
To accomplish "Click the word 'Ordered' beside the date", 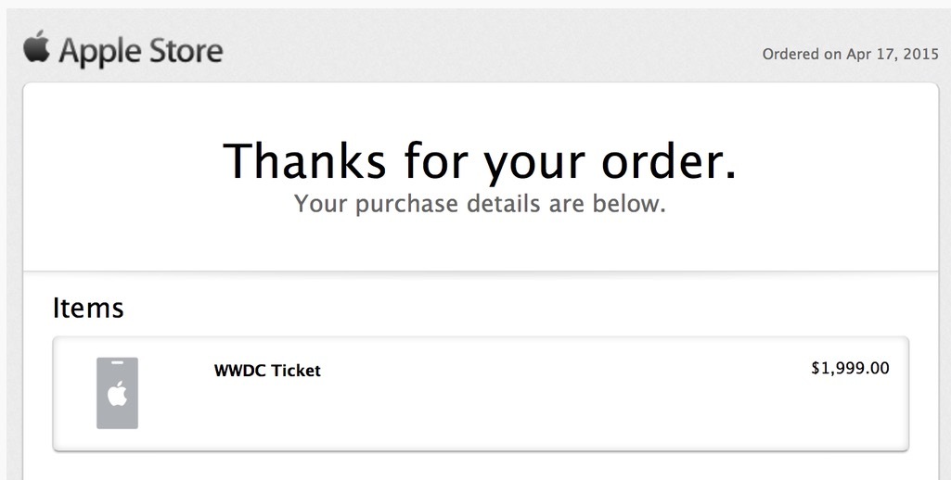I will (x=790, y=54).
